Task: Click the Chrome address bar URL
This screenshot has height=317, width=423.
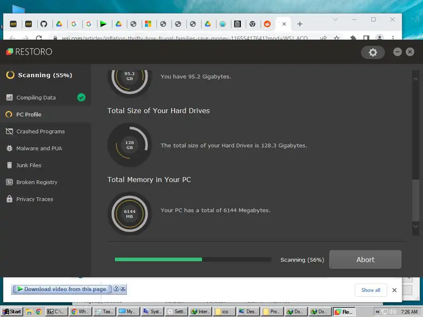Action: click(185, 38)
